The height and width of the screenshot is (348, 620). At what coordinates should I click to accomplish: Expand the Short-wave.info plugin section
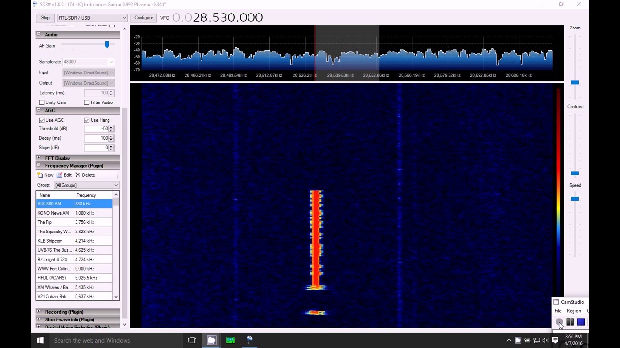(x=38, y=319)
